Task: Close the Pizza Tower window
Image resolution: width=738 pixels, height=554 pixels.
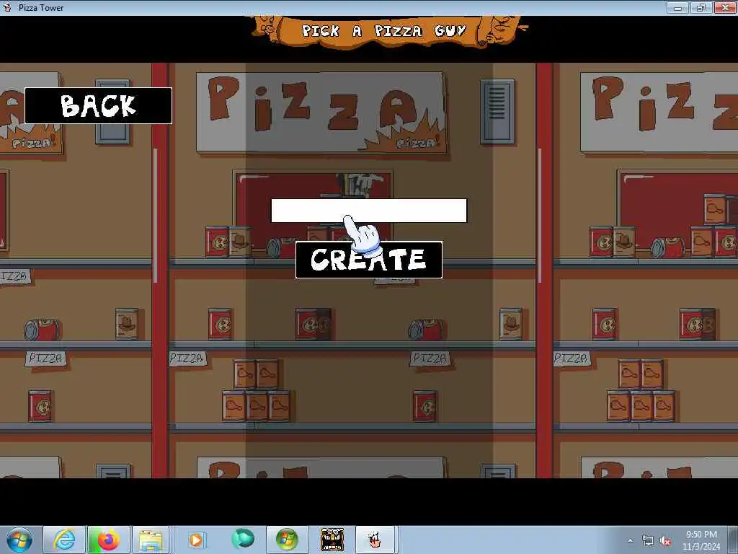Action: 725,7
